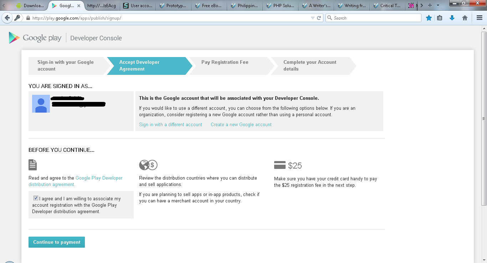Click the BEFORE YOU CONTINUE... heading

(61, 150)
